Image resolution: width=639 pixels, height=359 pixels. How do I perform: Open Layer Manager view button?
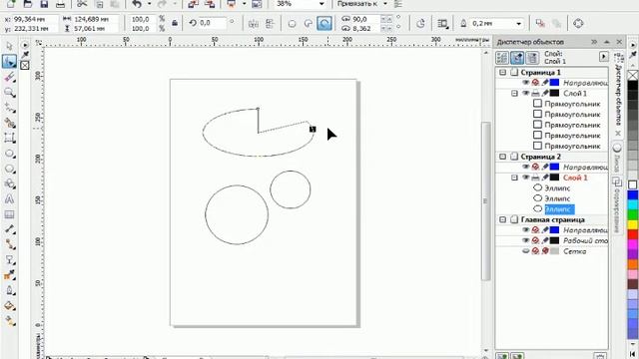(532, 58)
